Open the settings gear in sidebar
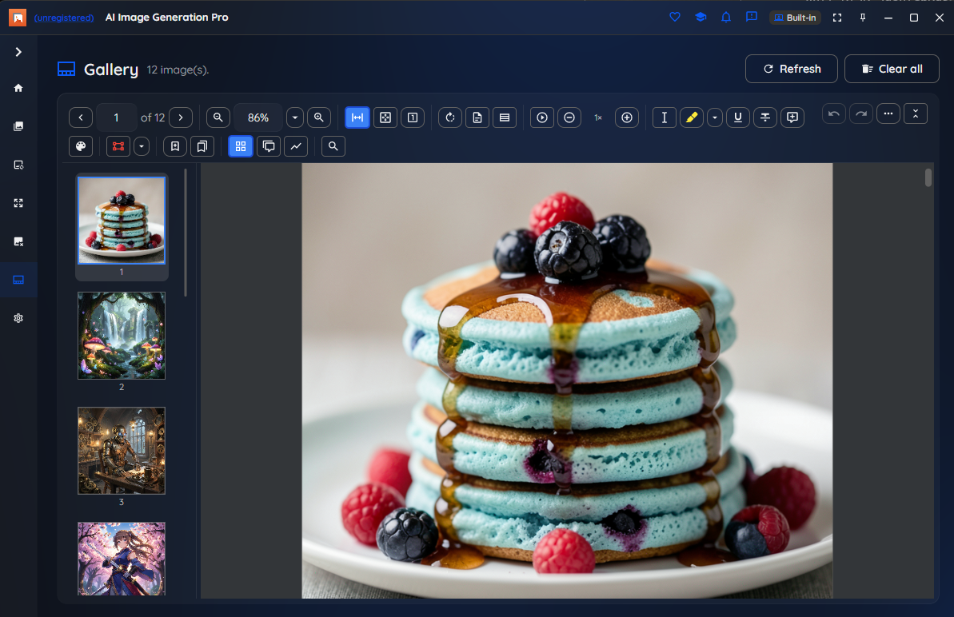Image resolution: width=954 pixels, height=617 pixels. click(18, 318)
